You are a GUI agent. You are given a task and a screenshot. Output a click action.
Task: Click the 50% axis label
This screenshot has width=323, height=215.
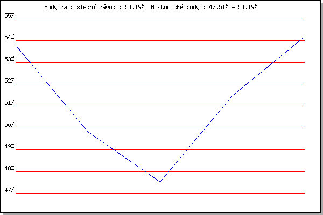click(x=9, y=125)
